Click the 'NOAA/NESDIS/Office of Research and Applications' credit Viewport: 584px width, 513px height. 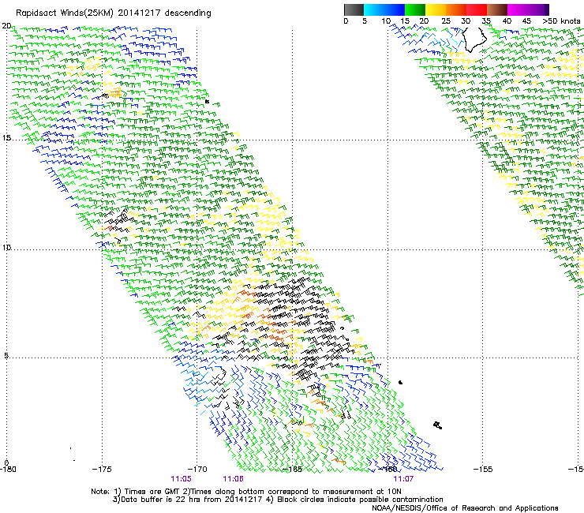pos(465,508)
